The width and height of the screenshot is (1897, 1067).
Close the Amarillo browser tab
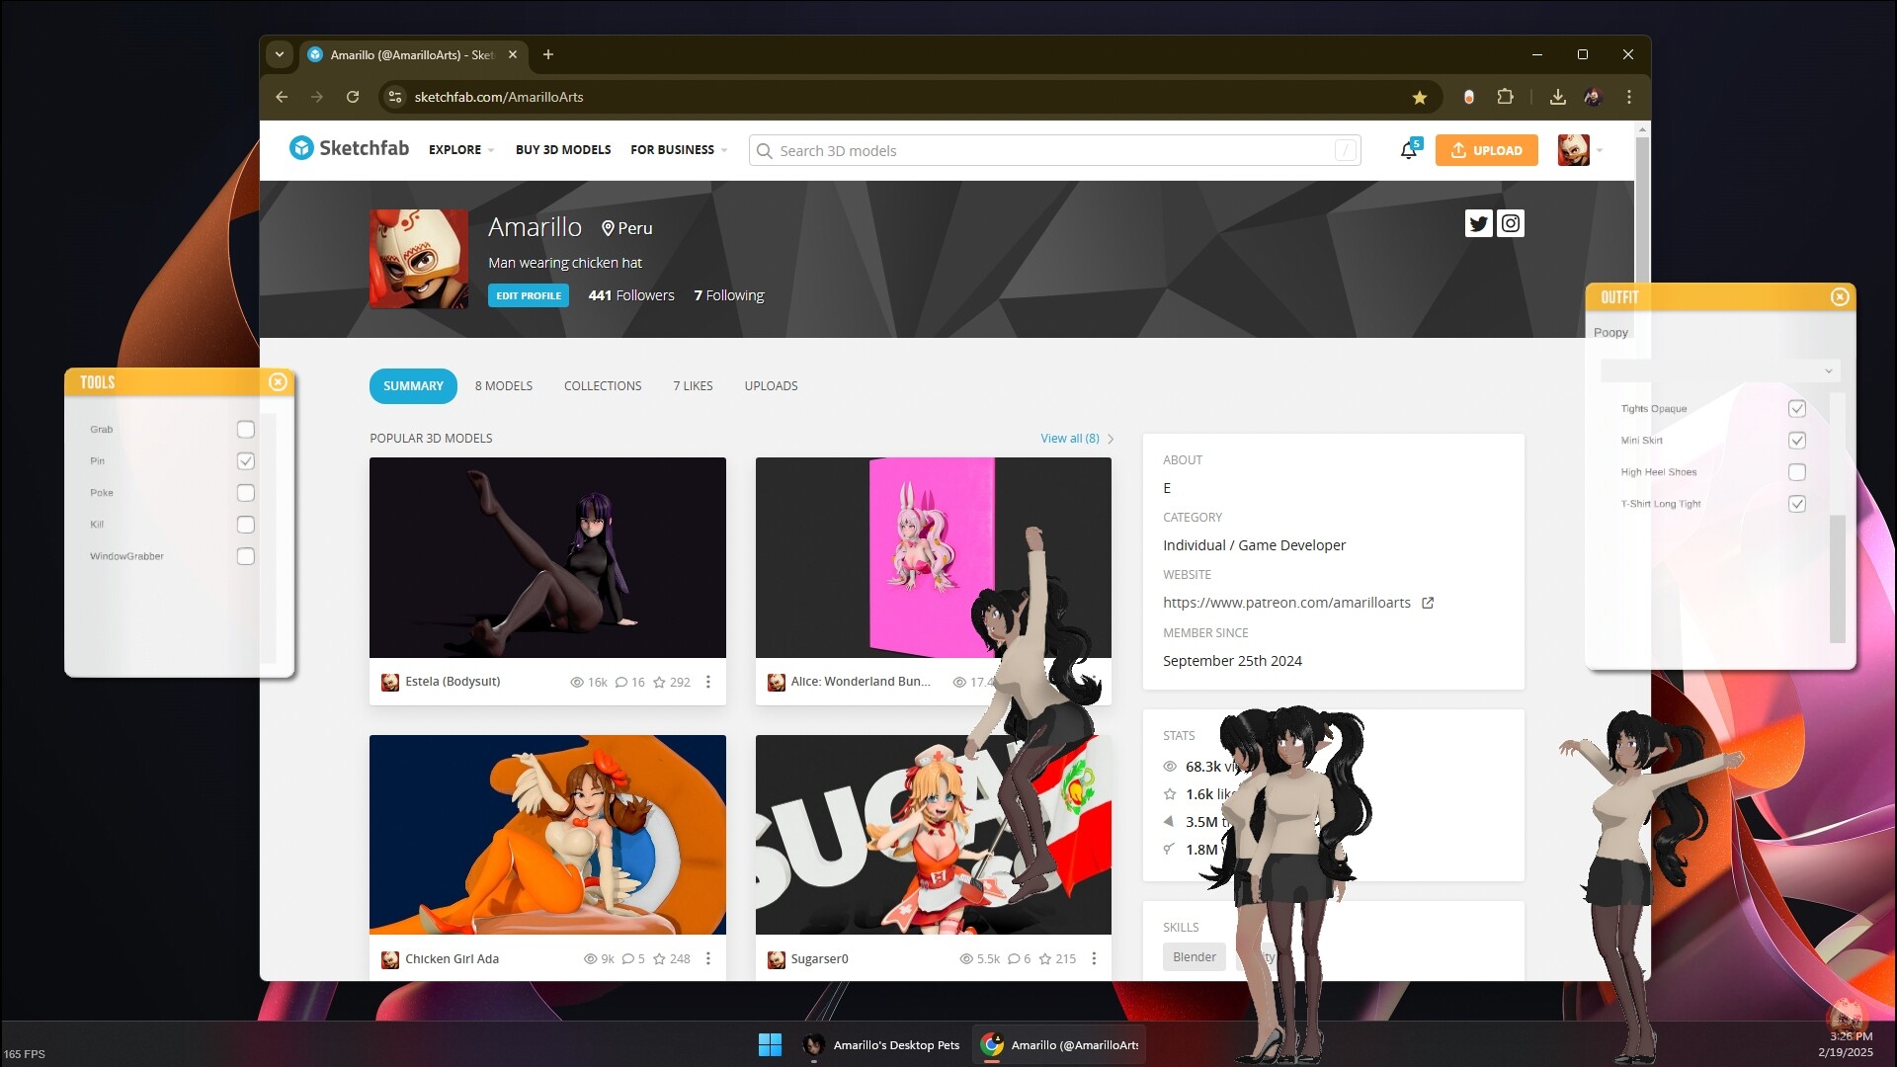[513, 54]
